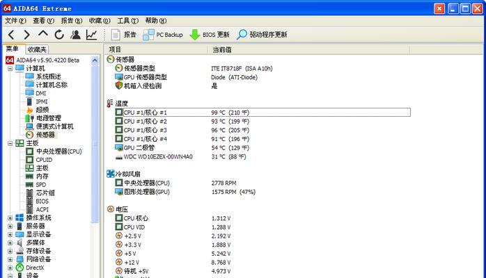Viewport: 486px width, 278px height.
Task: Select CPU #1/核心 #3 temperature row
Action: click(262, 130)
